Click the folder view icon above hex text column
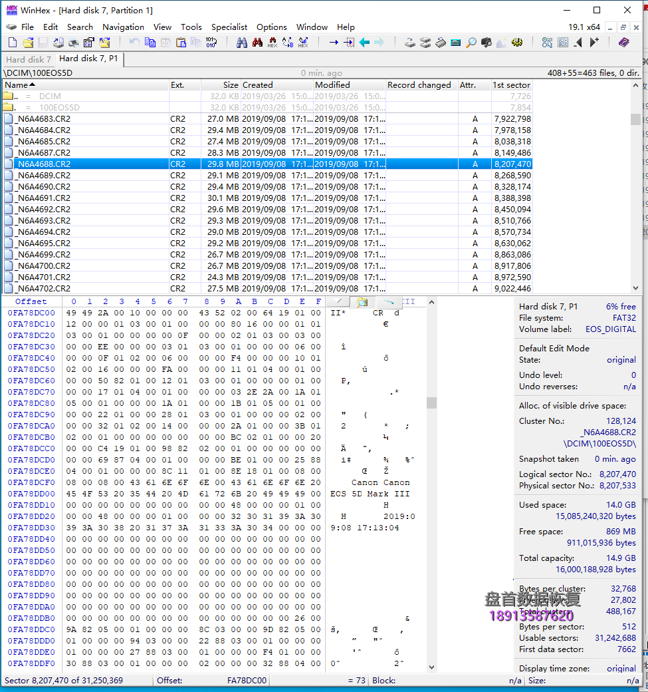This screenshot has width=648, height=692. point(362,302)
